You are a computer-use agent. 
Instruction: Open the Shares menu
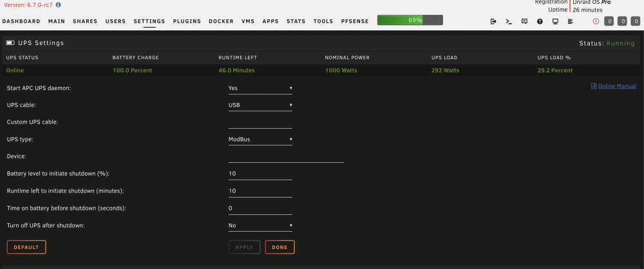point(85,21)
